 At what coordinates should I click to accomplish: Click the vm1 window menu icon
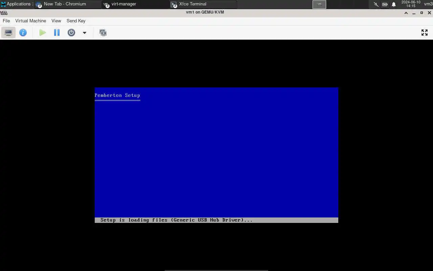click(4, 13)
